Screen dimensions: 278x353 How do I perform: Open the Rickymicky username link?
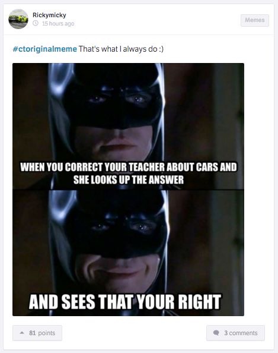click(x=49, y=15)
